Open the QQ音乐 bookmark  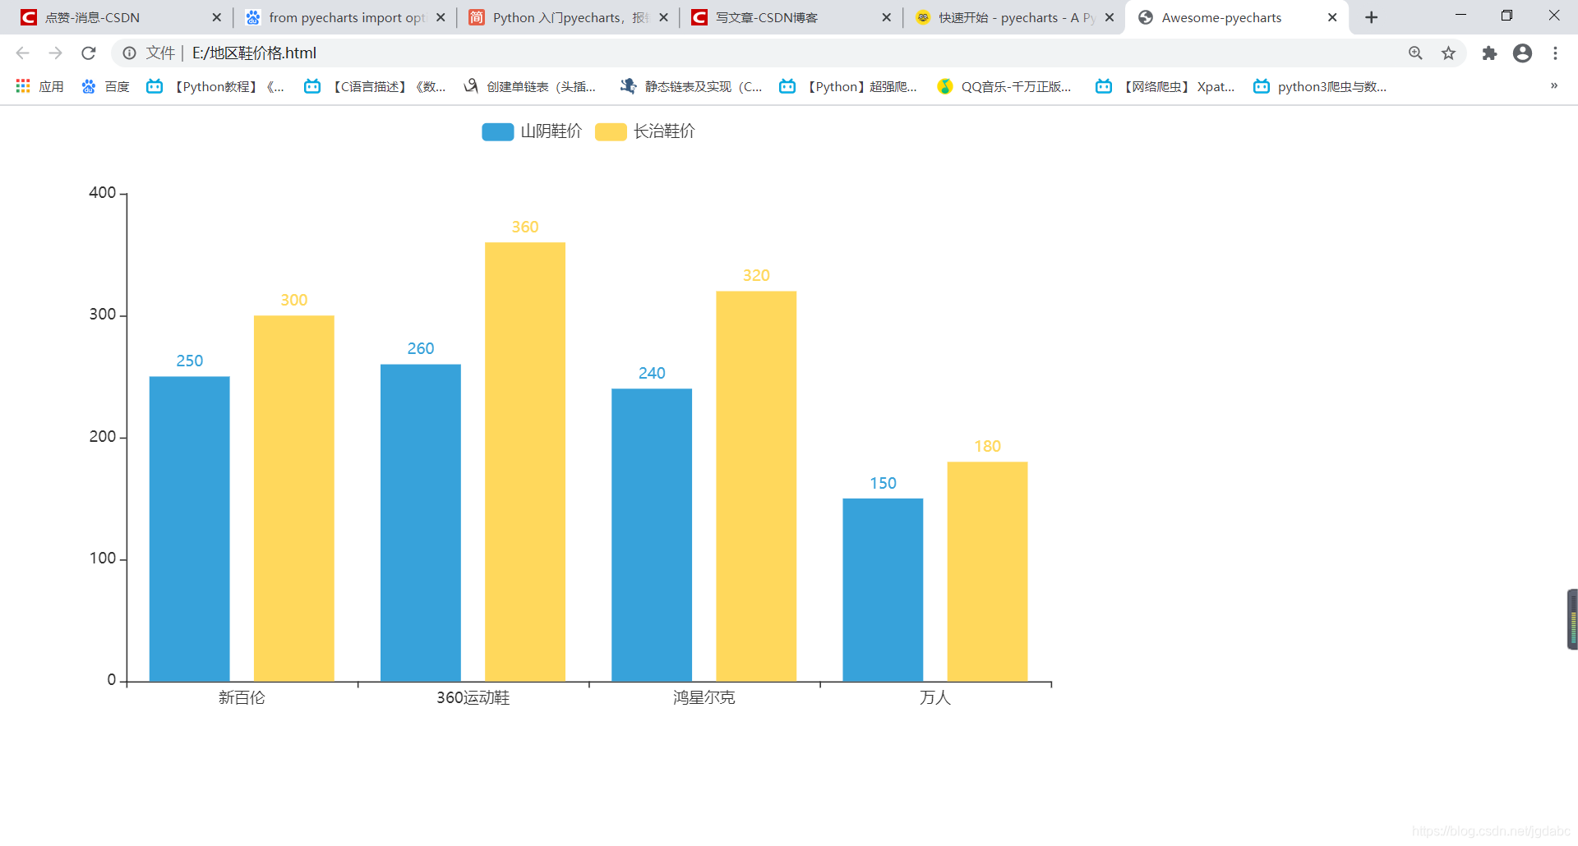click(1004, 86)
